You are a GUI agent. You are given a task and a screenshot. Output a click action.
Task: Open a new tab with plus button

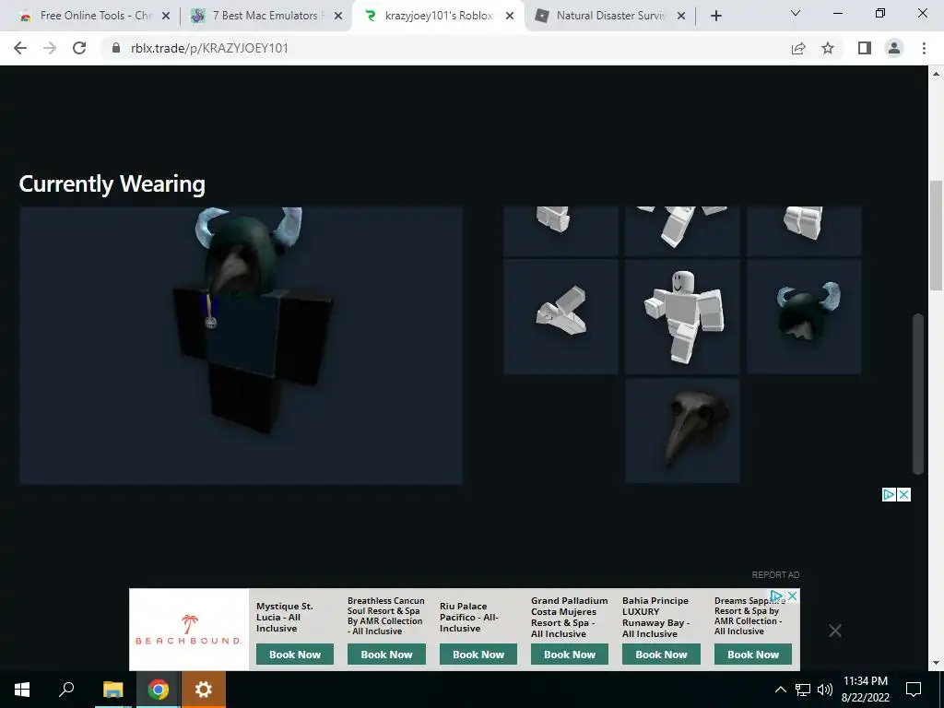715,16
